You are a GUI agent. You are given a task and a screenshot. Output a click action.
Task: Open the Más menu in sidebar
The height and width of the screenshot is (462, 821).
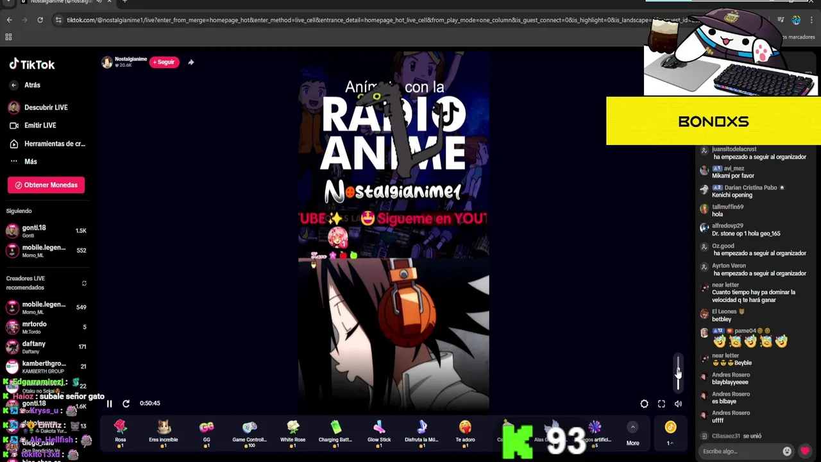coord(22,162)
